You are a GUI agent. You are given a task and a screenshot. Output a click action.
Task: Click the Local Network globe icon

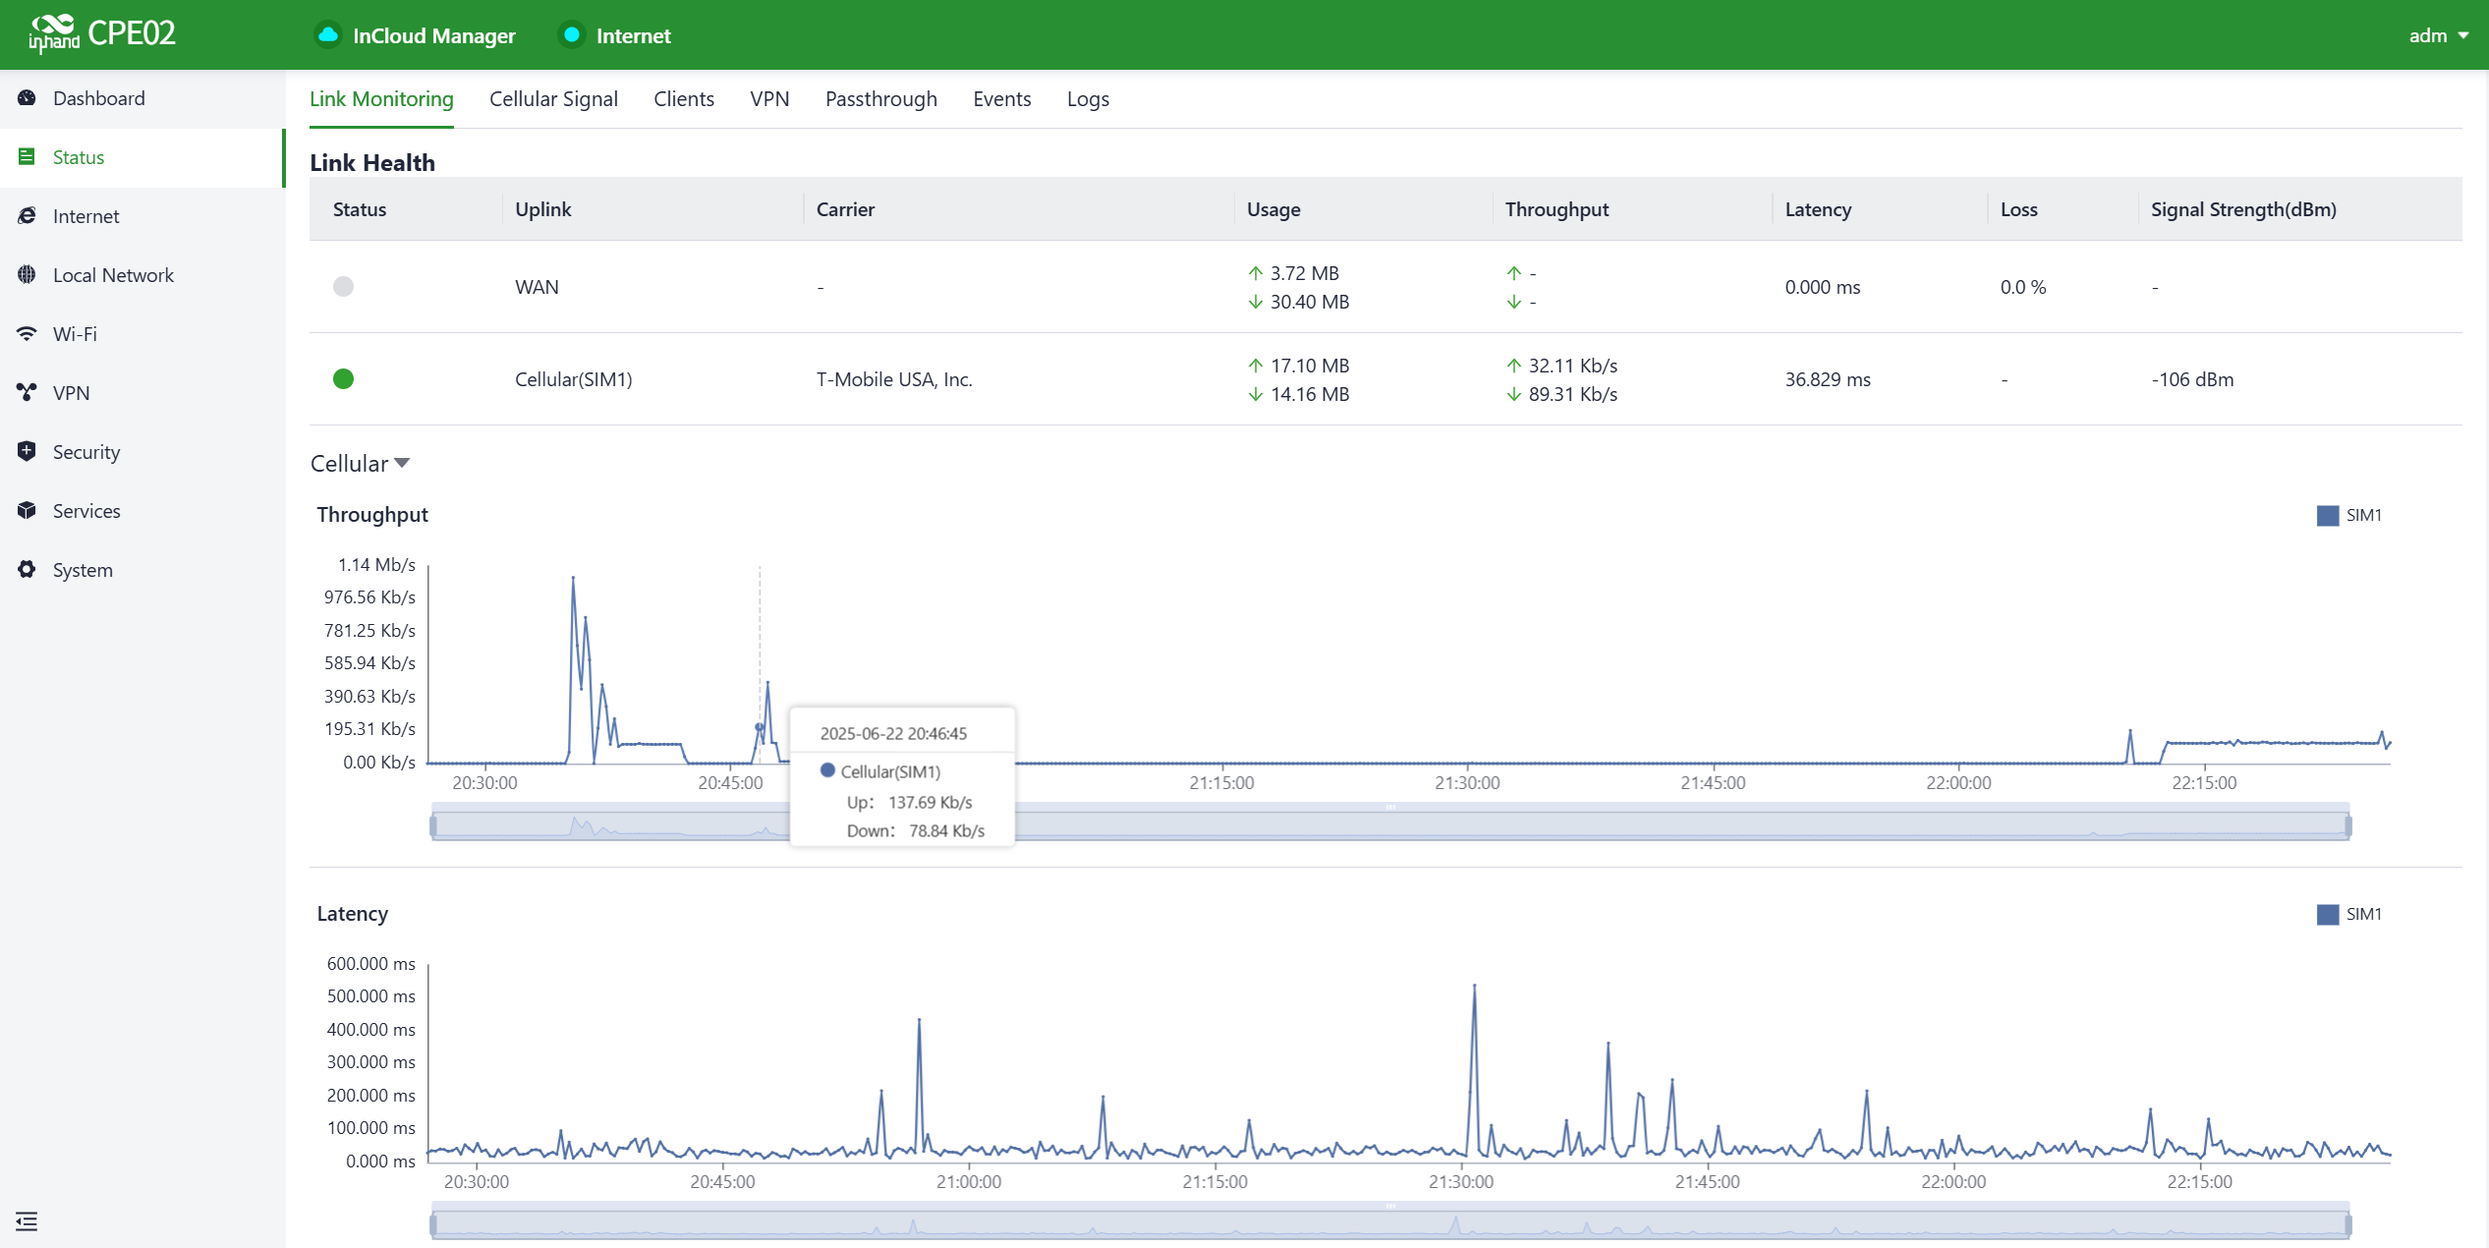tap(27, 275)
